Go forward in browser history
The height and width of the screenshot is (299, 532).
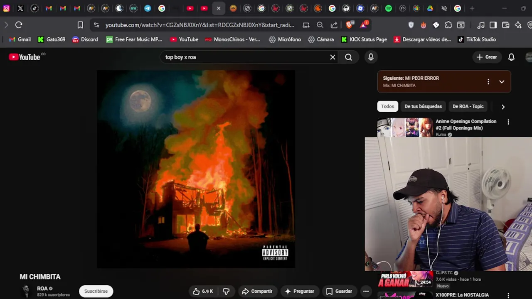[x=6, y=25]
